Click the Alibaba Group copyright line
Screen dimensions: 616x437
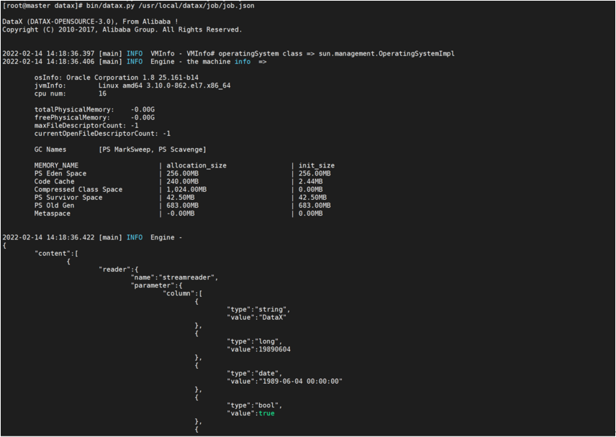click(x=122, y=29)
